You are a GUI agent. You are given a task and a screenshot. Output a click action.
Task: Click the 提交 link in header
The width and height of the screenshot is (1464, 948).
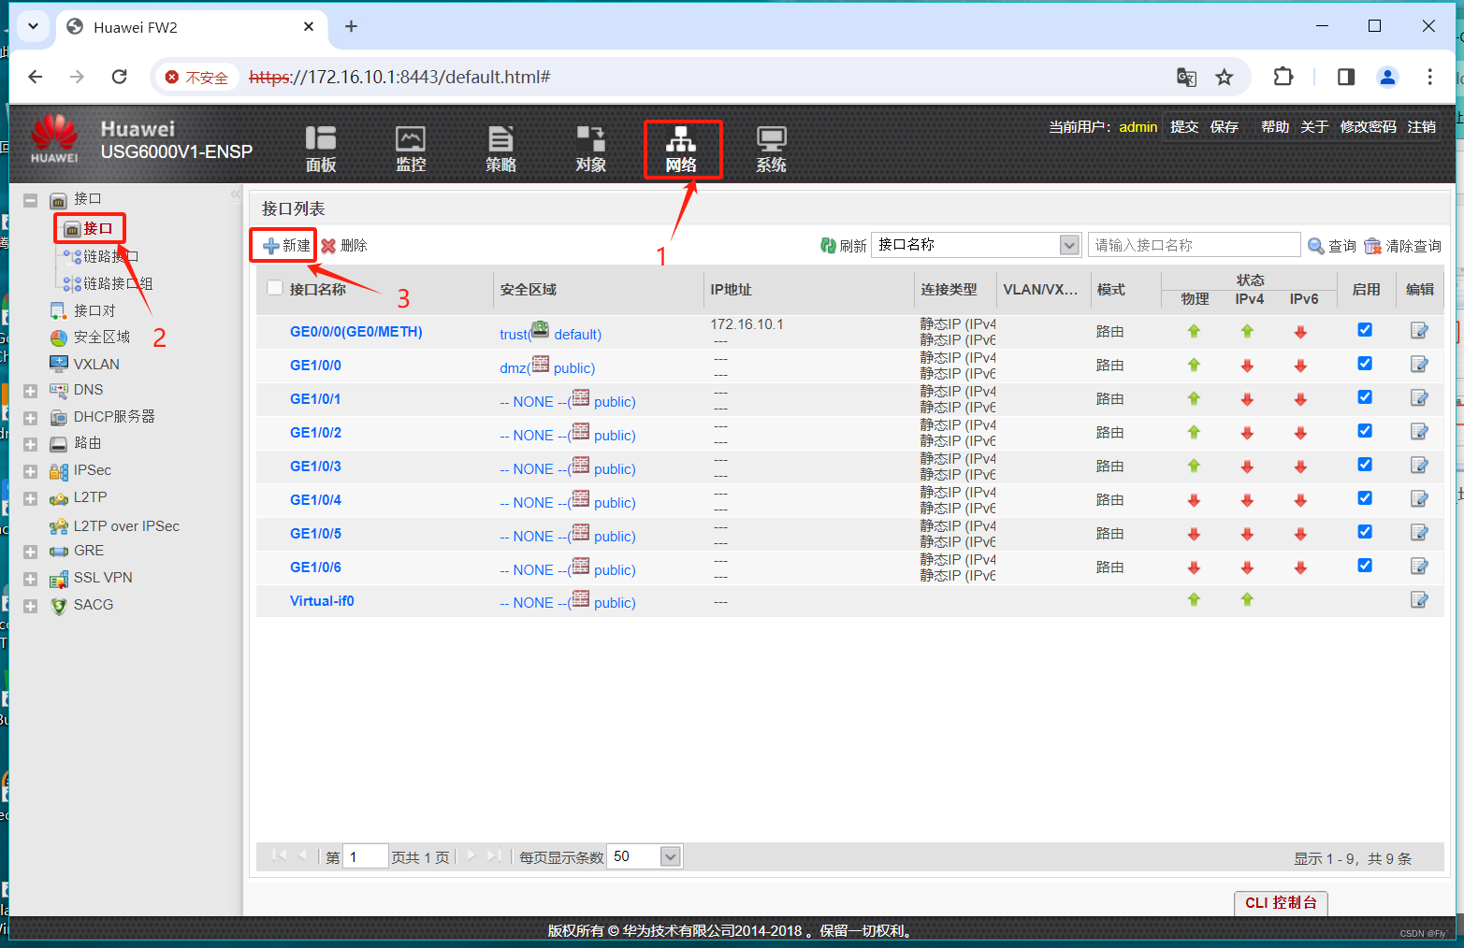(1184, 126)
